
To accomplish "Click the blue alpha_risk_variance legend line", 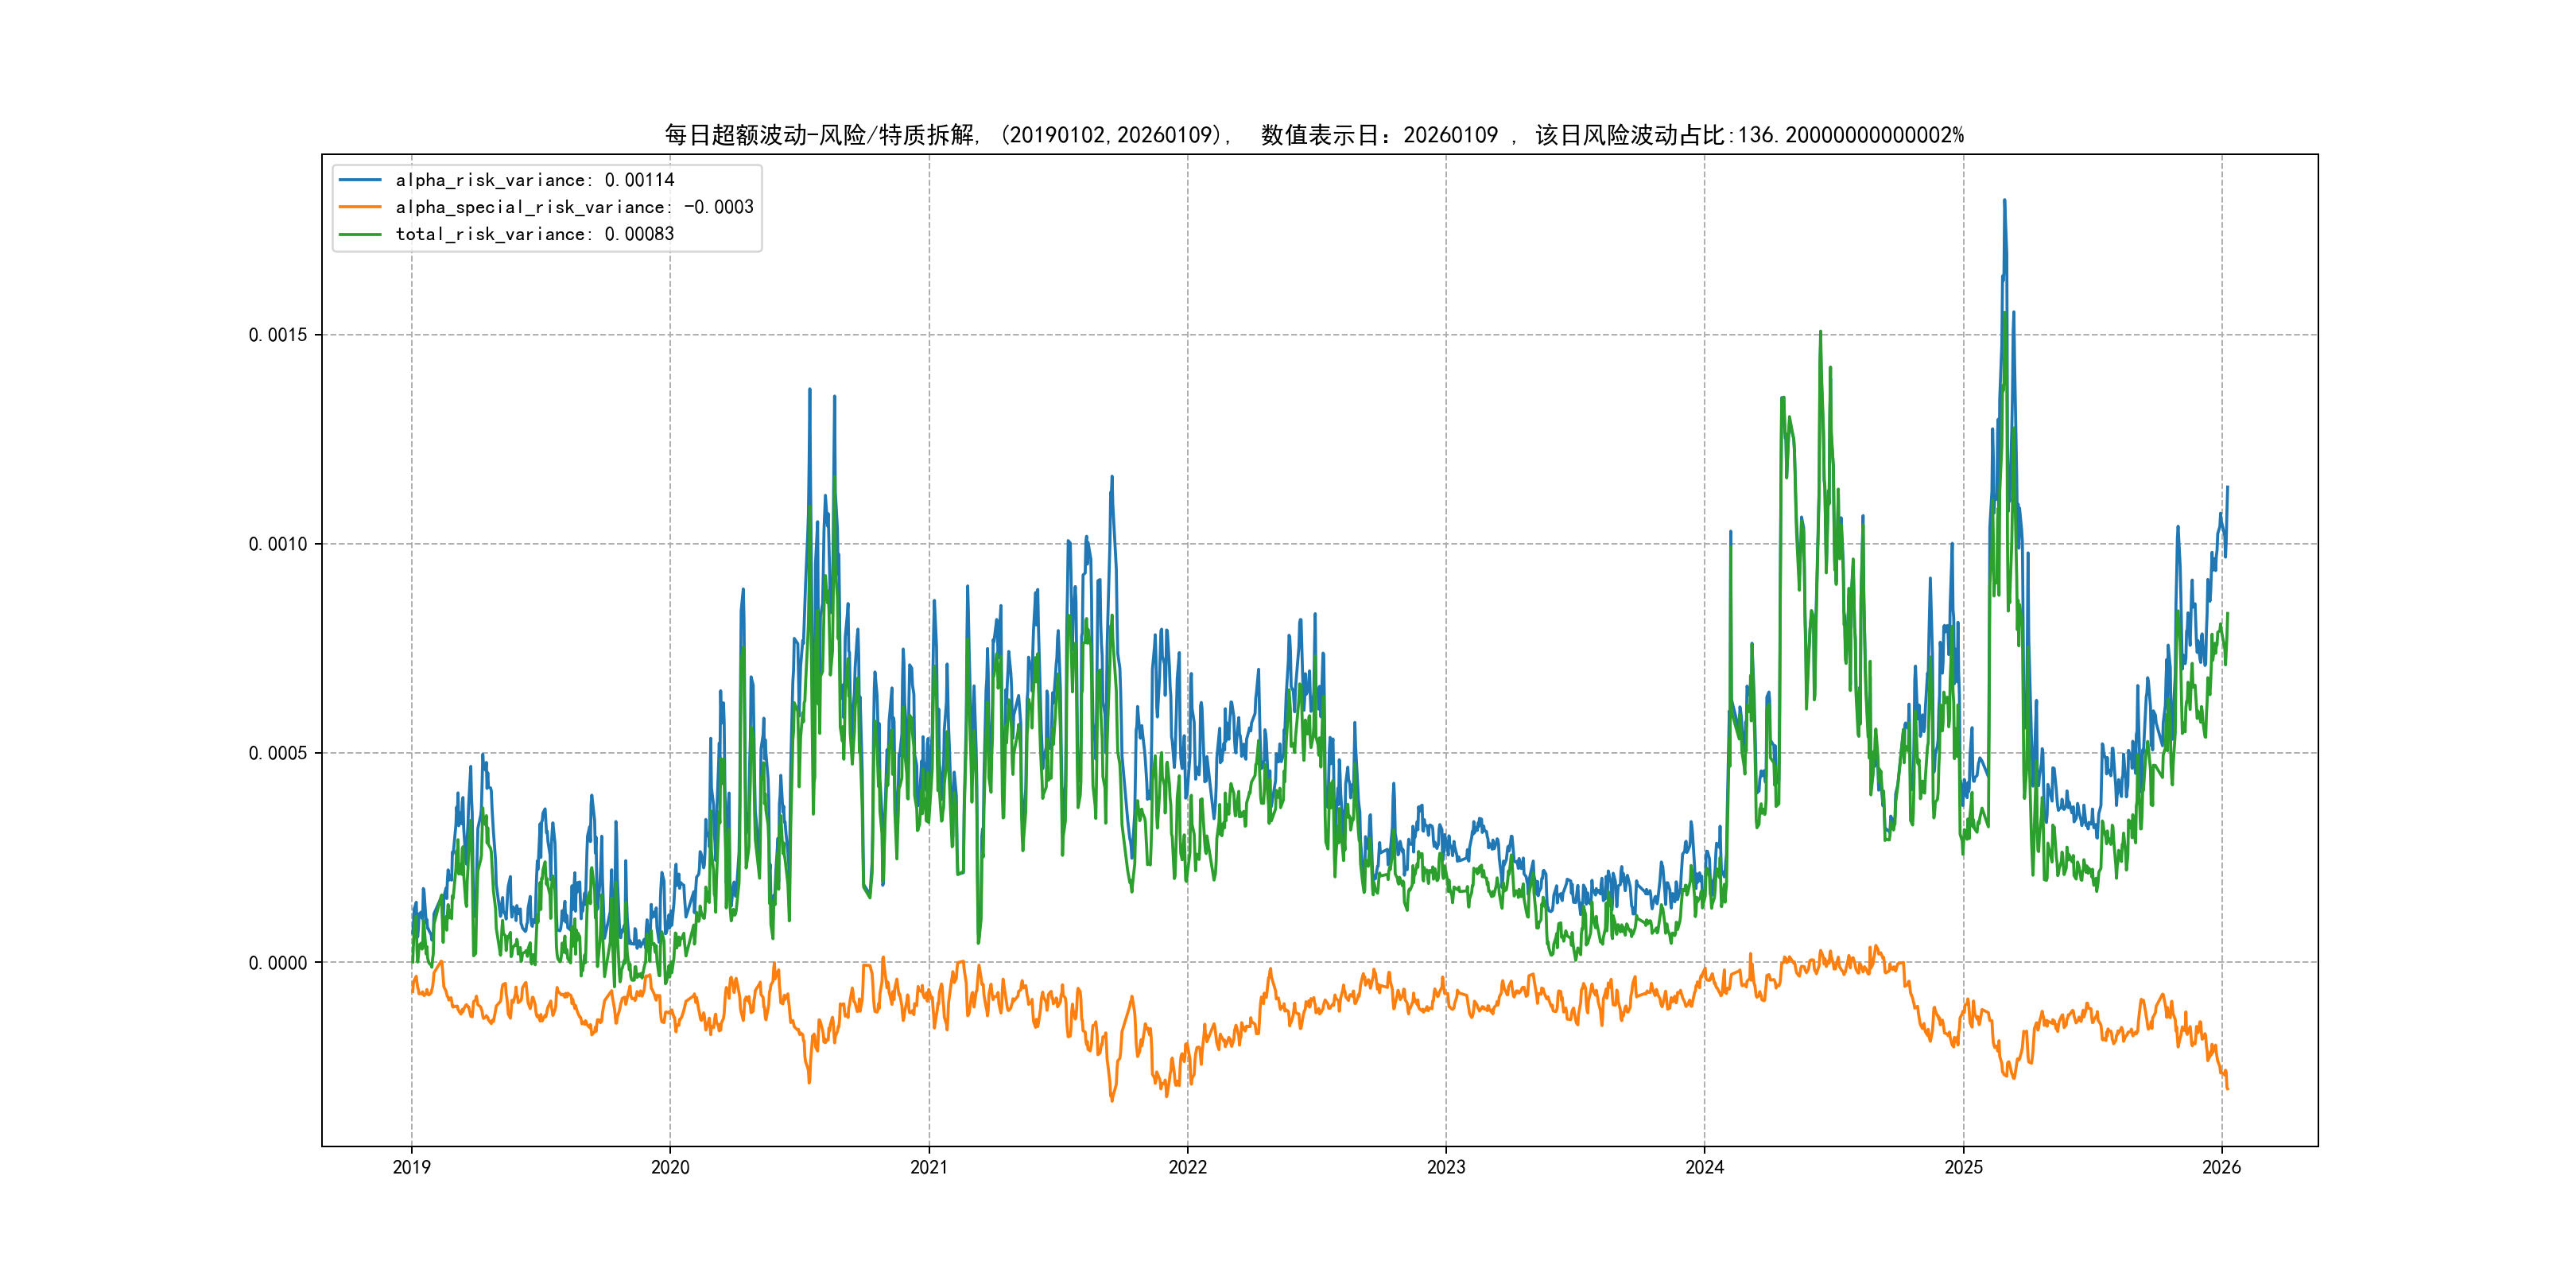I will pyautogui.click(x=360, y=180).
